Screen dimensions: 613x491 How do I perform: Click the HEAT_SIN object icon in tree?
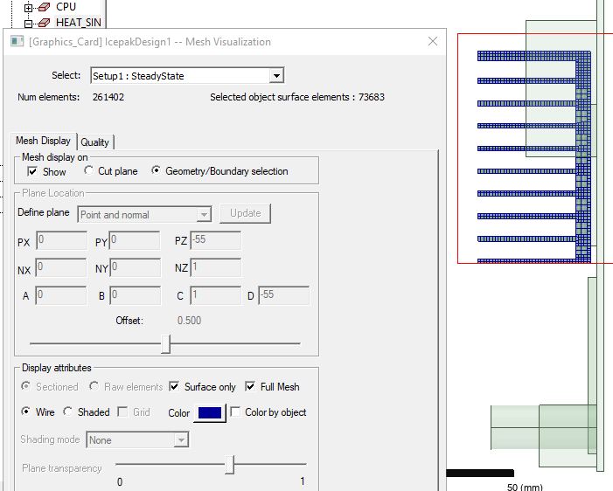pyautogui.click(x=45, y=23)
